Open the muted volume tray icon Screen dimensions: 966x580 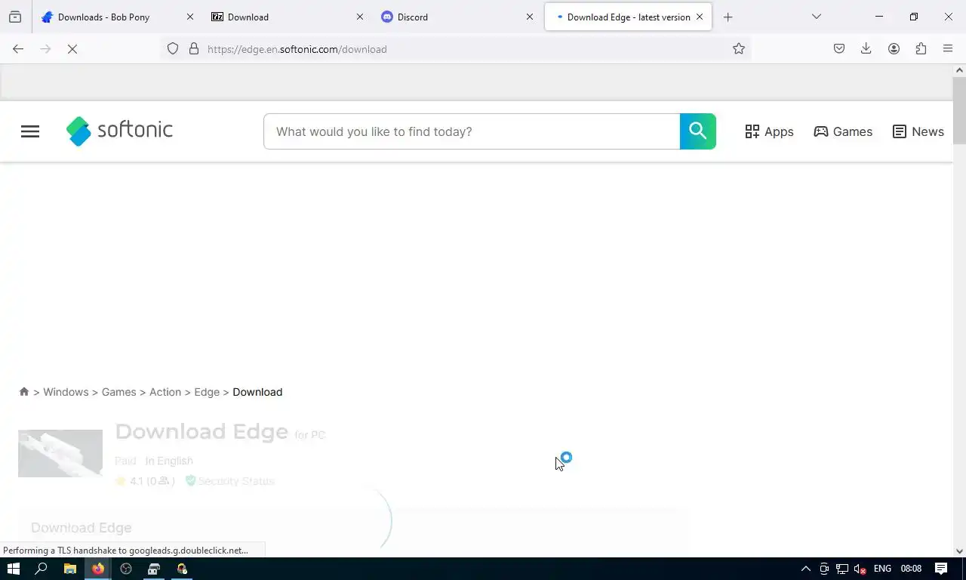[860, 569]
